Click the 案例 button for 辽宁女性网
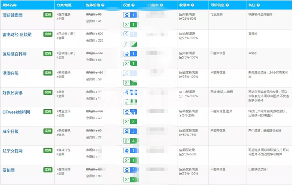292x185 pixels. pyautogui.click(x=48, y=150)
